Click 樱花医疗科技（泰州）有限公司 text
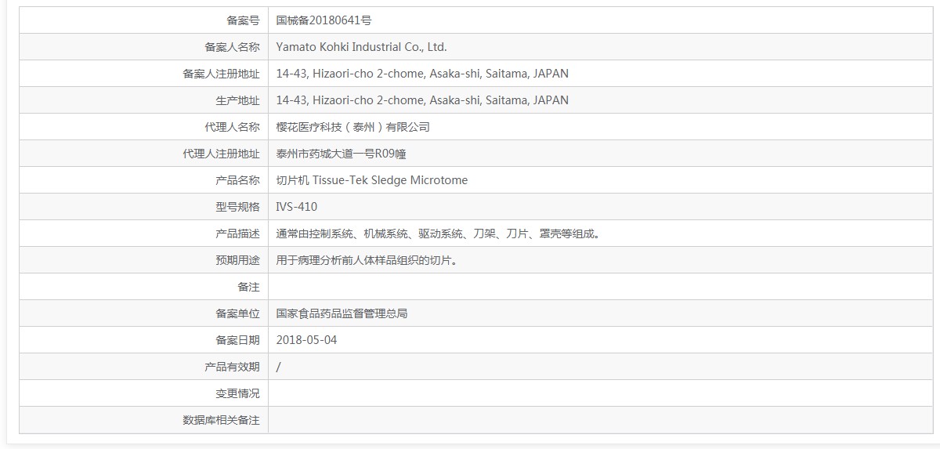This screenshot has width=940, height=449. tap(353, 127)
